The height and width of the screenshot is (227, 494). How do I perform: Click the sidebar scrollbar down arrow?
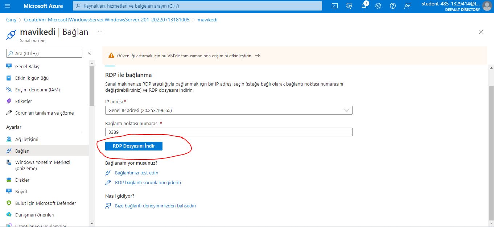pos(92,223)
